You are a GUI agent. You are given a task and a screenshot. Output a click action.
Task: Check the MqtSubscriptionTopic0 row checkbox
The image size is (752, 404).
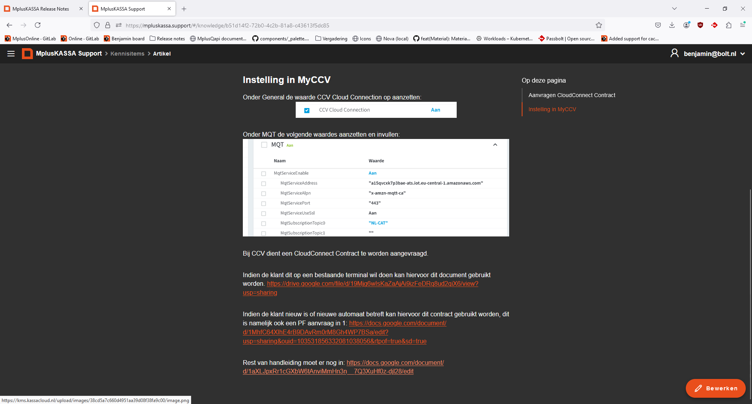pos(264,224)
